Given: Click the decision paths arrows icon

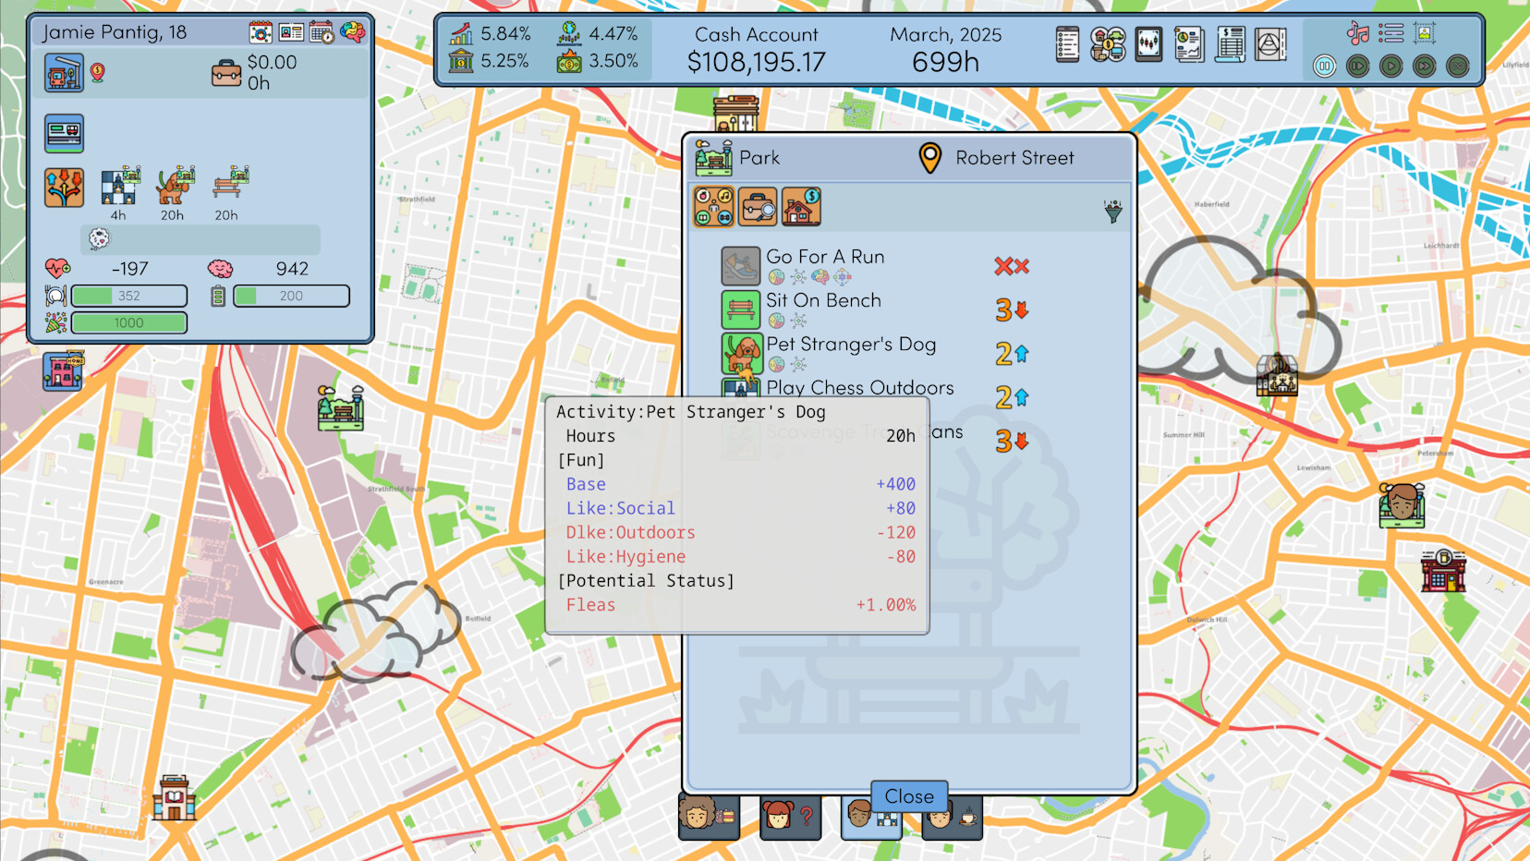Looking at the screenshot, I should (x=64, y=188).
